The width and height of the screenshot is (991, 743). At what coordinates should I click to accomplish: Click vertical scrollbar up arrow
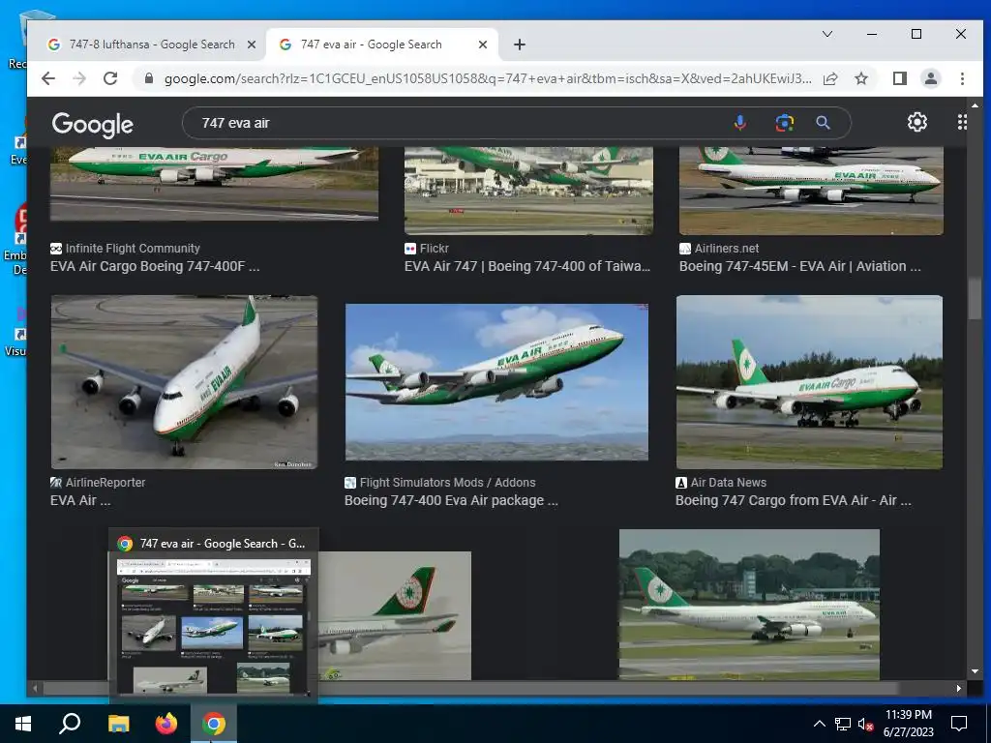[x=975, y=104]
